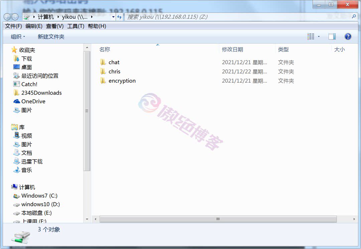This screenshot has height=249, width=361.
Task: Expand the address bar history dropdown
Action: tap(113, 17)
